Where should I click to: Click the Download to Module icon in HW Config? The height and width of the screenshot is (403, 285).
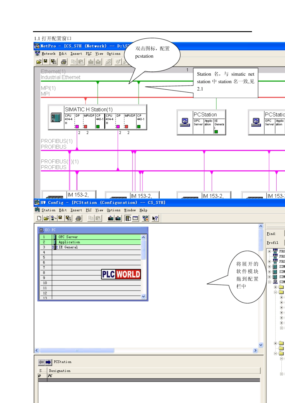(x=110, y=218)
